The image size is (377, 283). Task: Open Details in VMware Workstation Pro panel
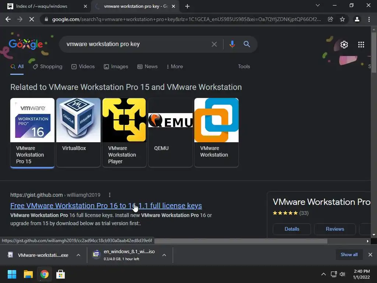tap(292, 229)
